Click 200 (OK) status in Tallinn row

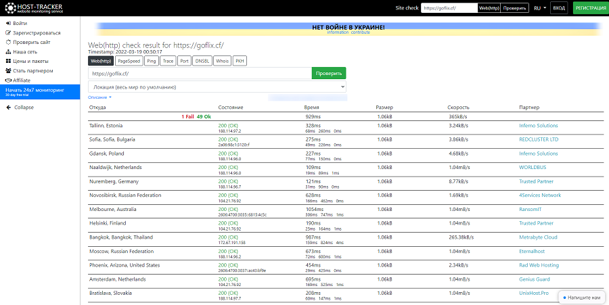pyautogui.click(x=229, y=126)
